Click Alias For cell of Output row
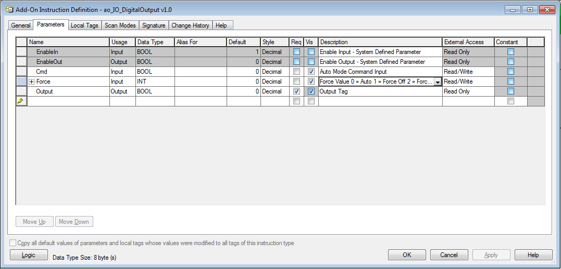Image resolution: width=561 pixels, height=269 pixels. coord(201,91)
